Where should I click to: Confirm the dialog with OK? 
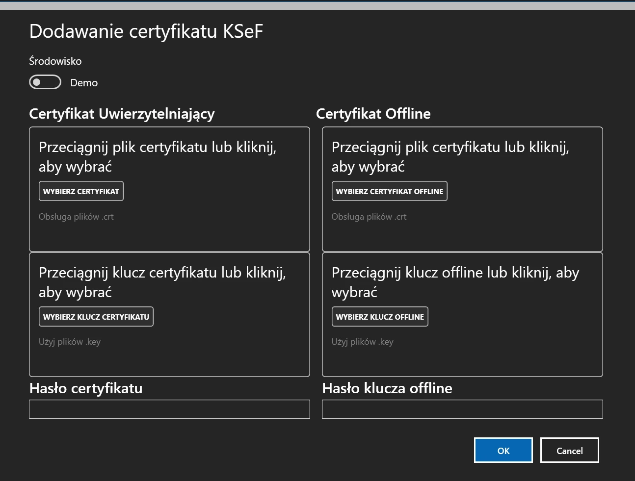click(503, 450)
